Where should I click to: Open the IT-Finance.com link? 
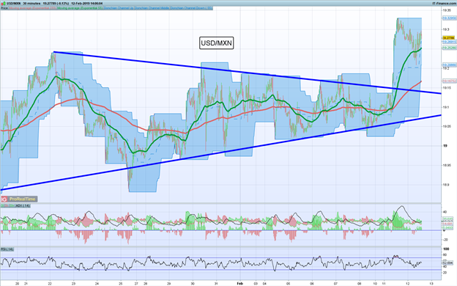[x=445, y=3]
